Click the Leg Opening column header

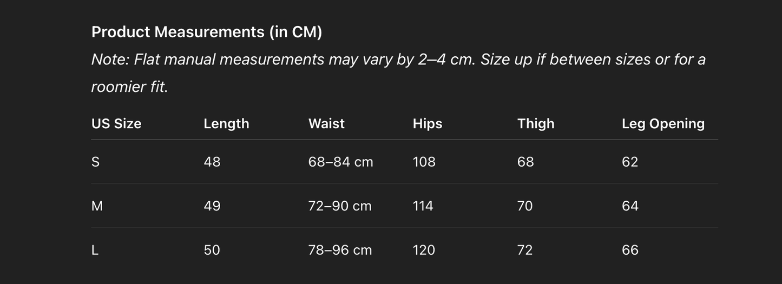coord(663,124)
